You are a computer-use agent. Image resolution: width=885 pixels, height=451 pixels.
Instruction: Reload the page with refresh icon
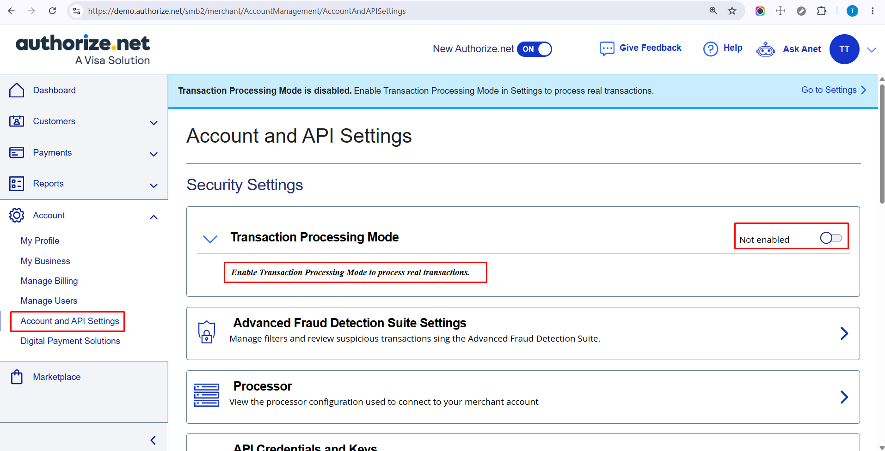coord(52,11)
